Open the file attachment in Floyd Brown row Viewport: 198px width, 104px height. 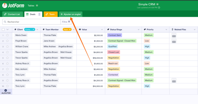tap(174, 41)
